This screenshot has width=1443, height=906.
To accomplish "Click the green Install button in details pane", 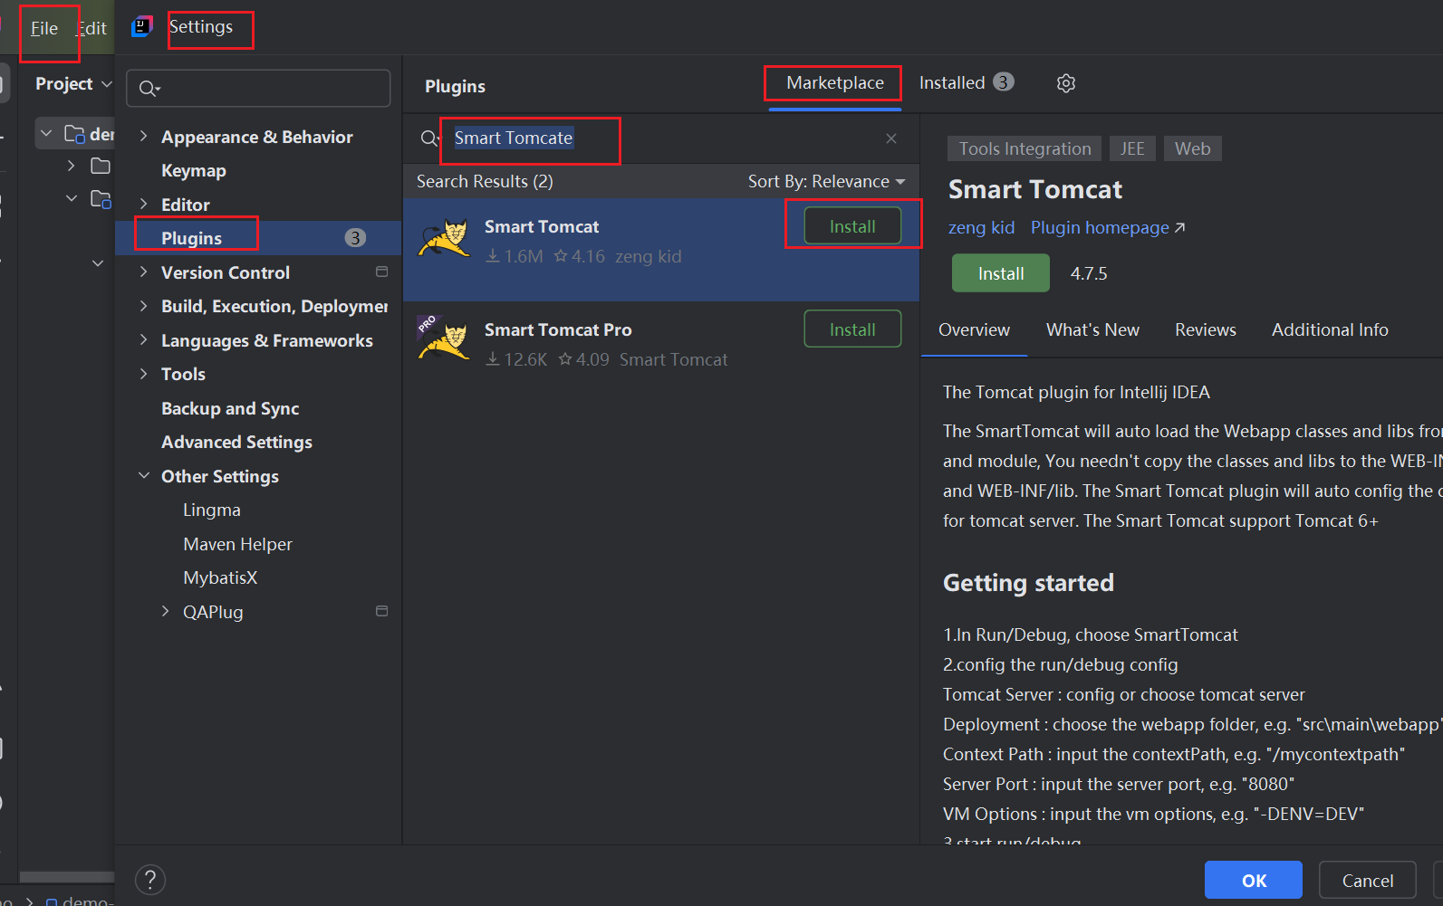I will [1000, 273].
